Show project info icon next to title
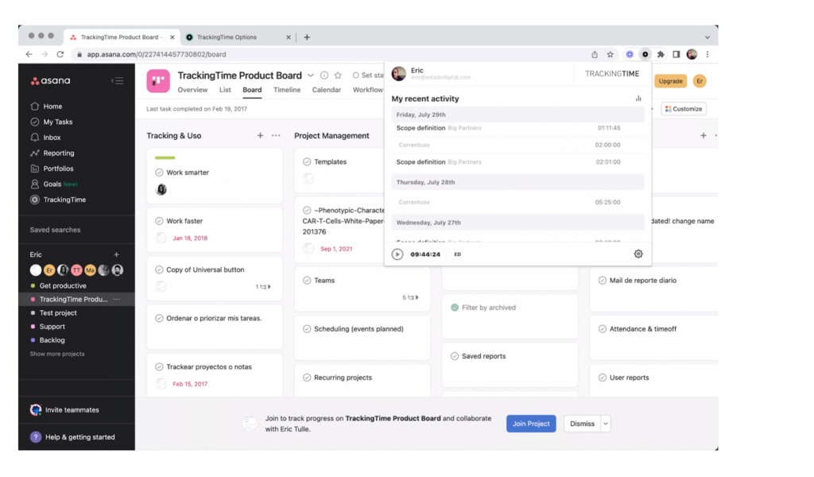Screen dimensions: 814x477 click(324, 76)
